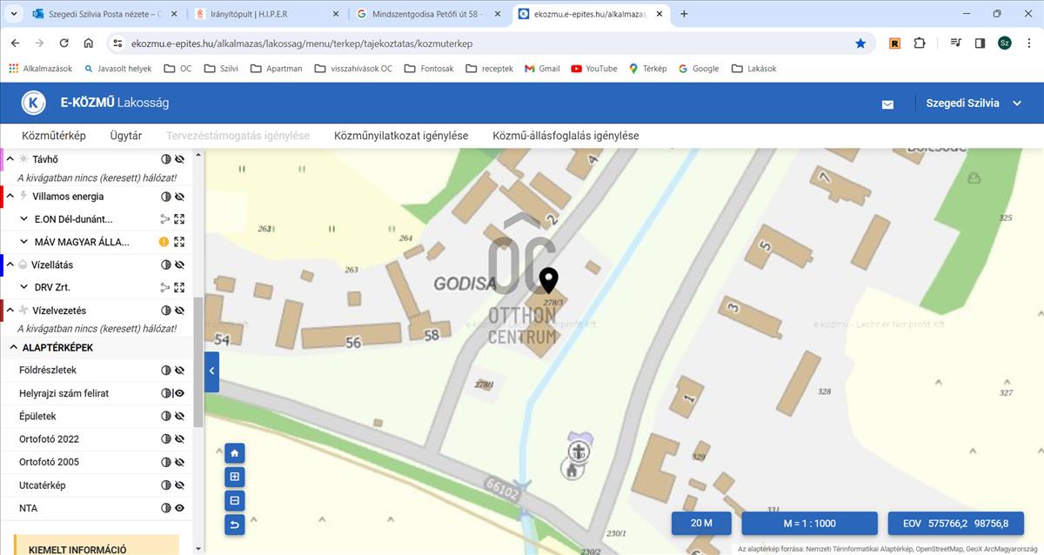This screenshot has height=555, width=1044.
Task: Zoom to extent of DRV Zrt. network
Action: pyautogui.click(x=180, y=287)
